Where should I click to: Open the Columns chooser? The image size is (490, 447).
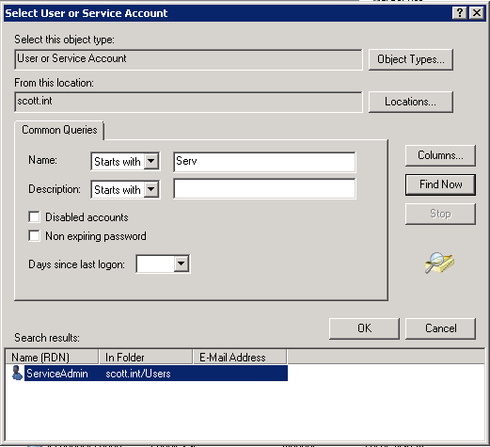pyautogui.click(x=440, y=155)
